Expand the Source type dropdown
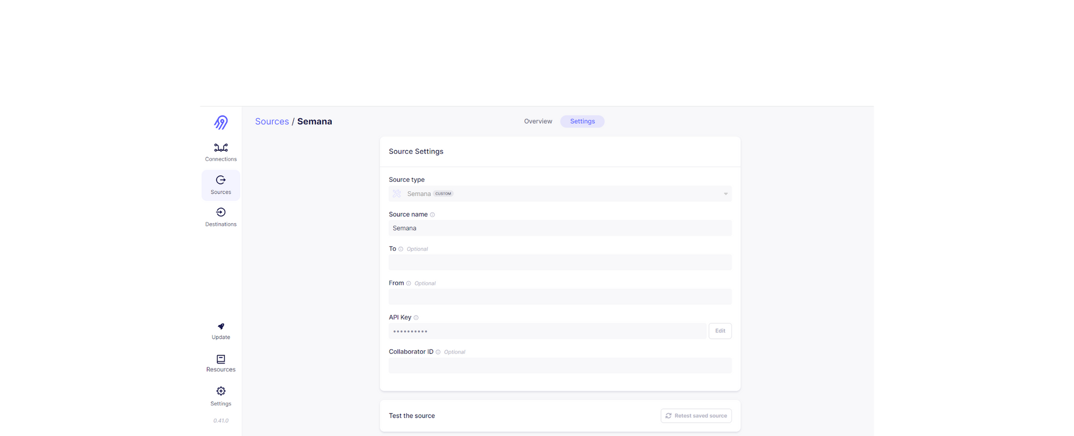Image resolution: width=1074 pixels, height=436 pixels. tap(560, 194)
